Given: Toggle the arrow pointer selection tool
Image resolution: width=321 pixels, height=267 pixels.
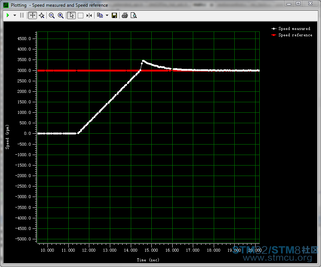Looking at the screenshot, I should pos(71,15).
